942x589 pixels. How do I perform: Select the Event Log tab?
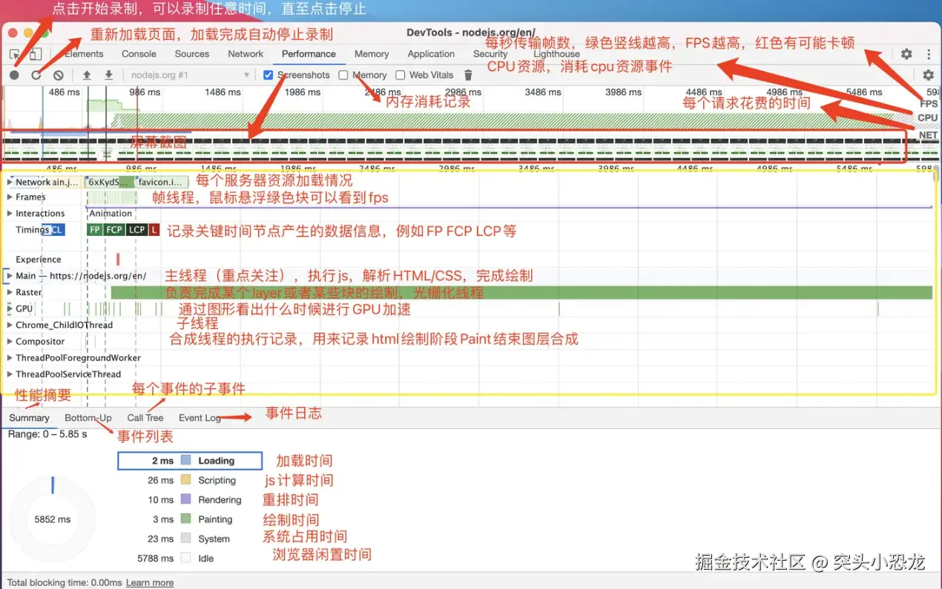(x=200, y=418)
